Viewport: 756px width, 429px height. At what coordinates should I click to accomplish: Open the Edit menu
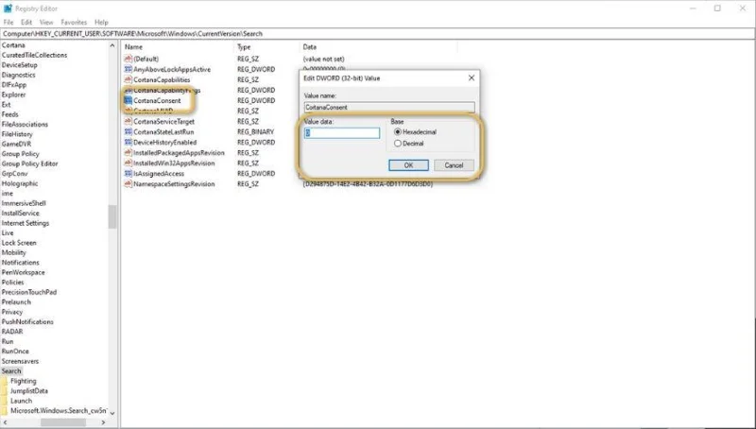(26, 22)
